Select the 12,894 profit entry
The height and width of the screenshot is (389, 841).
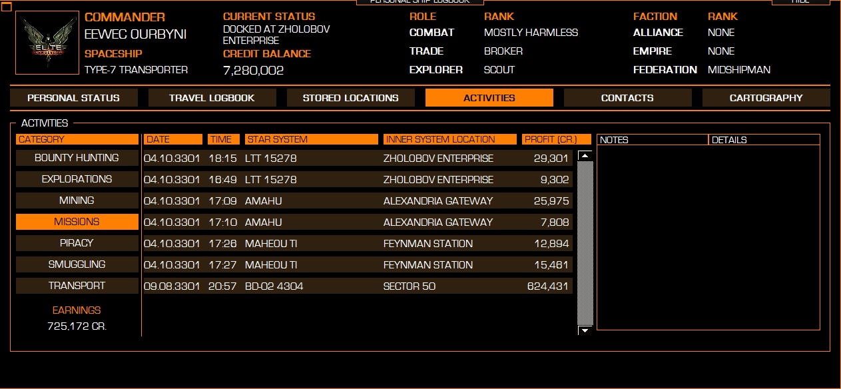[x=551, y=244]
